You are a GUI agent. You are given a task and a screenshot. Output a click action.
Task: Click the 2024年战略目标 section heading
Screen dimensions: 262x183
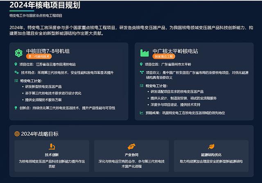point(40,134)
